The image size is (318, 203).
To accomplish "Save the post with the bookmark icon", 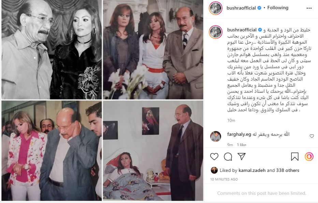I will [295, 157].
